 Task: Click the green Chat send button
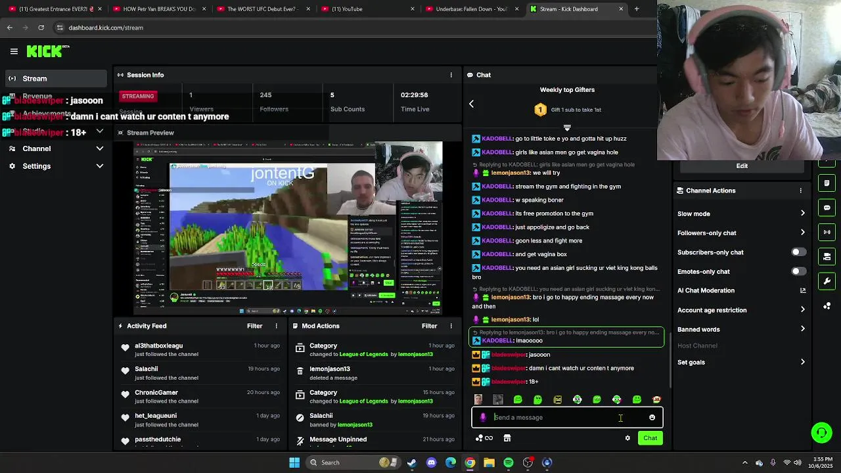click(650, 438)
